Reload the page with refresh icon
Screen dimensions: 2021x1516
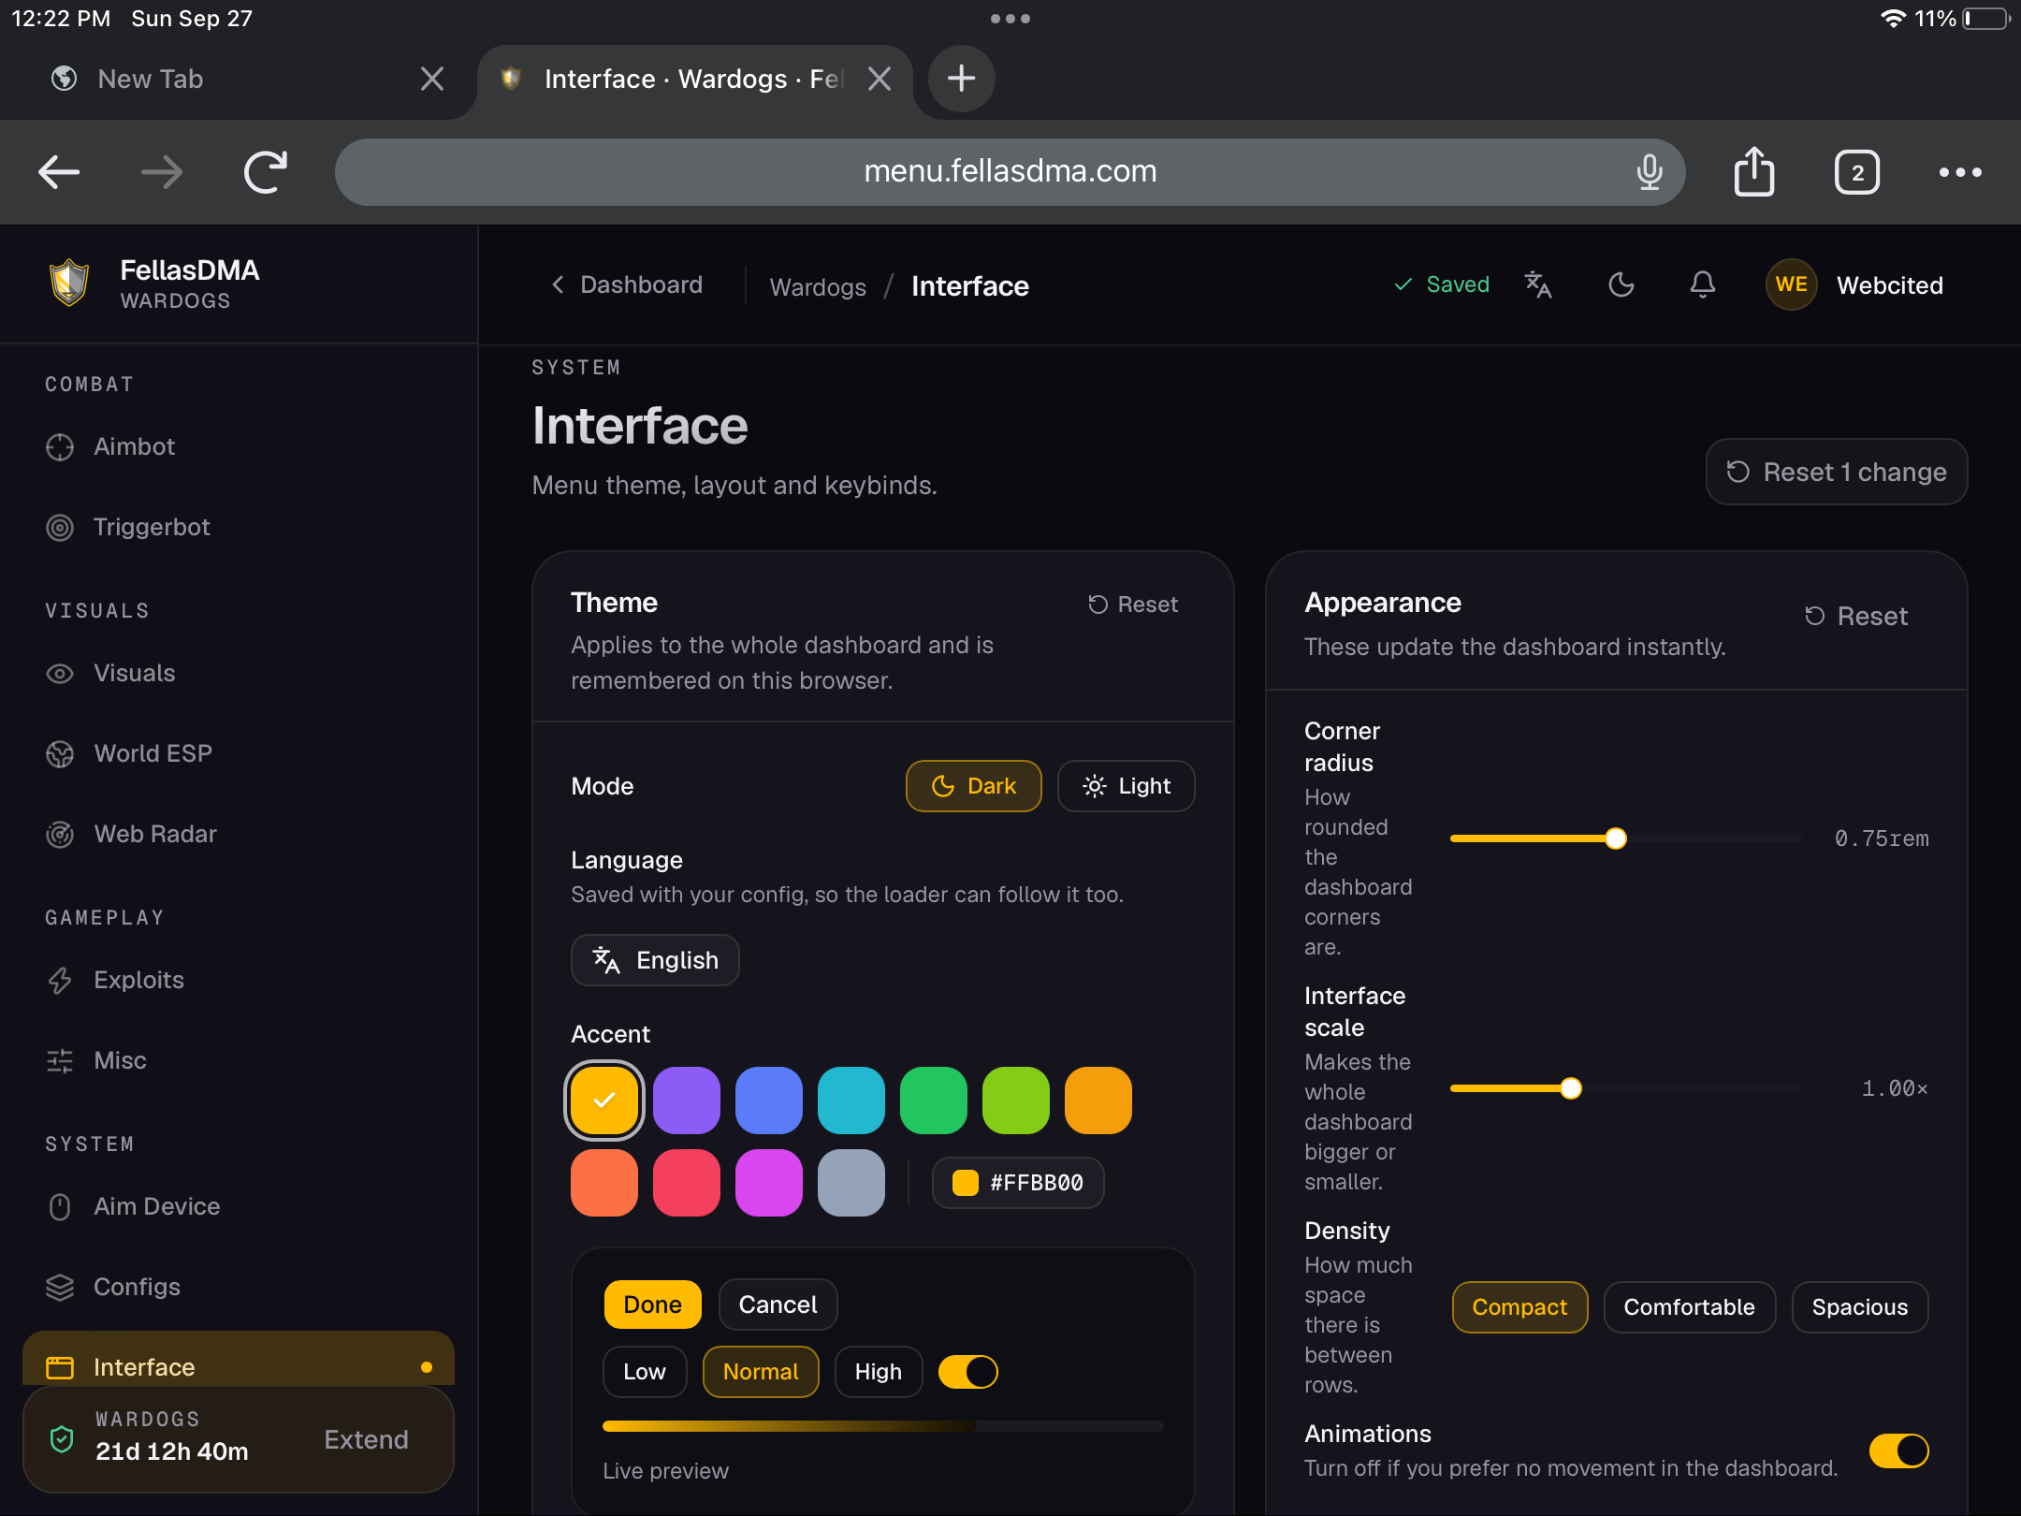tap(266, 172)
